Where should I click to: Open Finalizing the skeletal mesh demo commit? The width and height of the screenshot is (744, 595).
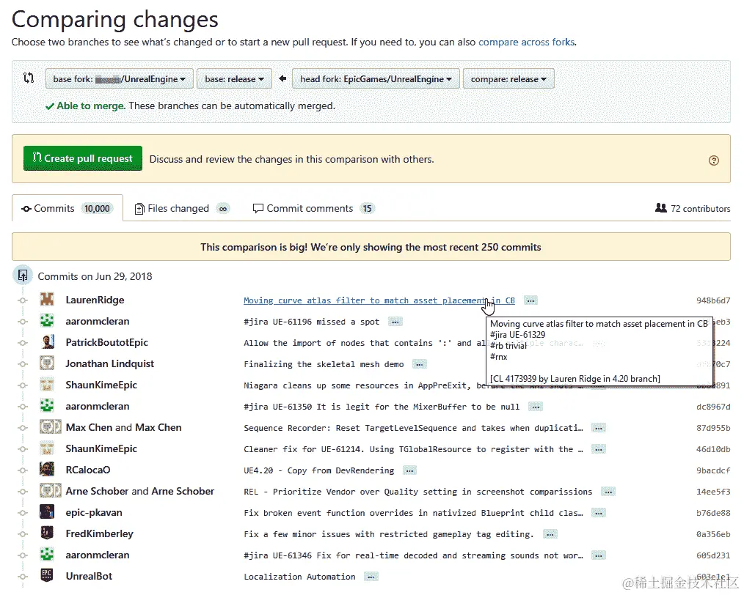[324, 364]
